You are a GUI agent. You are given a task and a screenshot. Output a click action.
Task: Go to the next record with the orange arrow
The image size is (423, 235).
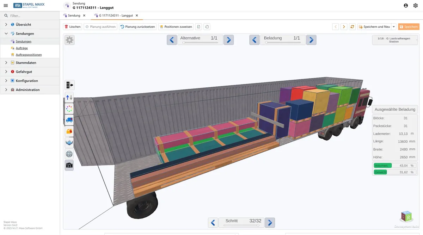click(344, 27)
